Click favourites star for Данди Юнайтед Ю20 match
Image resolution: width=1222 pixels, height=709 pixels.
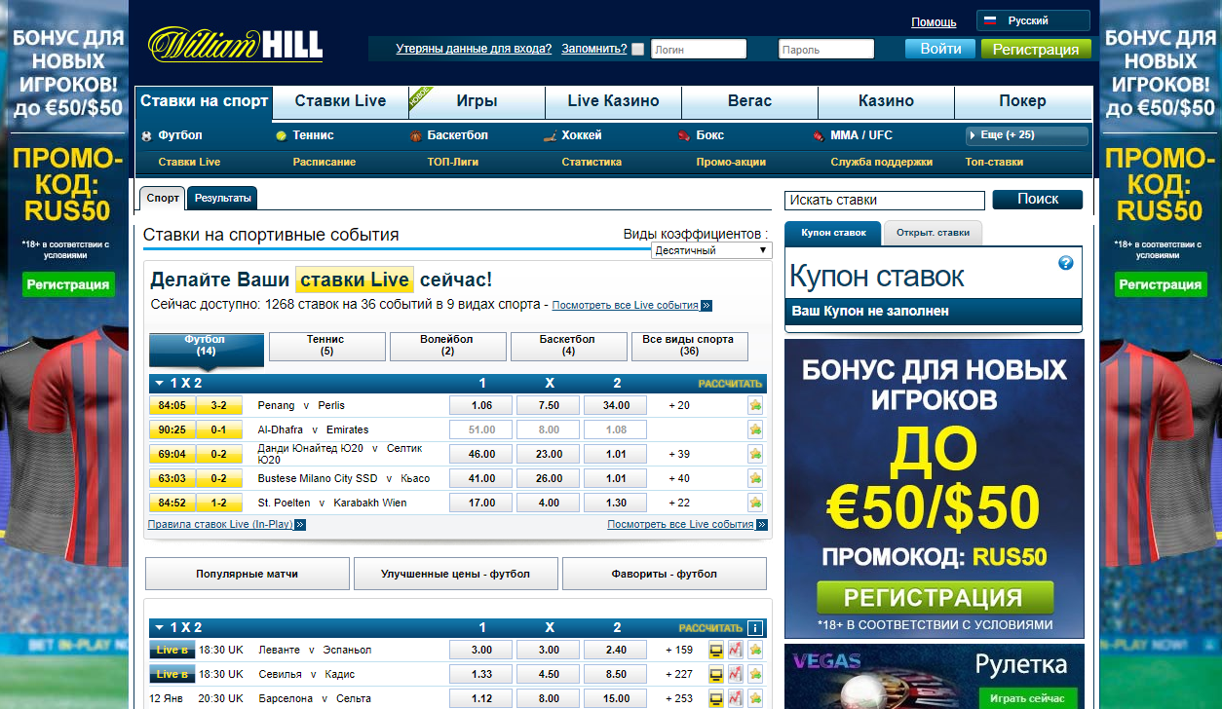(x=755, y=454)
